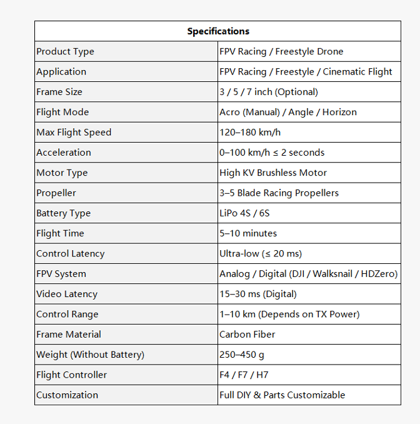The image size is (420, 424).
Task: Select the 3 / 5 / 7 inch value
Action: (269, 92)
